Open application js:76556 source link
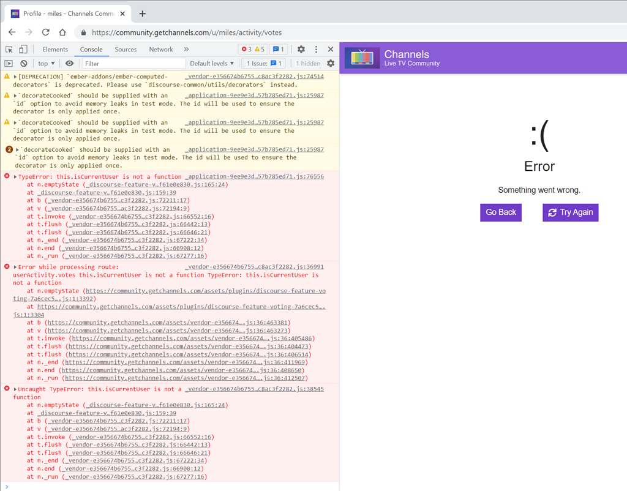Viewport: 627px width, 491px height. 254,176
